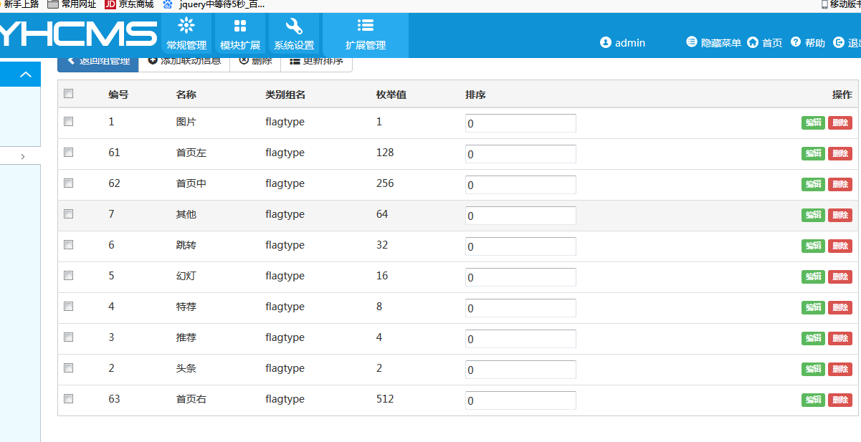861x442 pixels.
Task: Open the 京东商城 bookmark
Action: click(129, 4)
